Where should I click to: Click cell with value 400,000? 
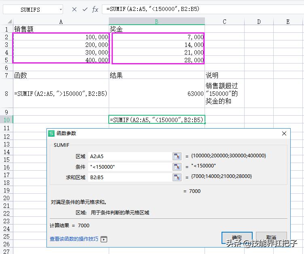61,60
